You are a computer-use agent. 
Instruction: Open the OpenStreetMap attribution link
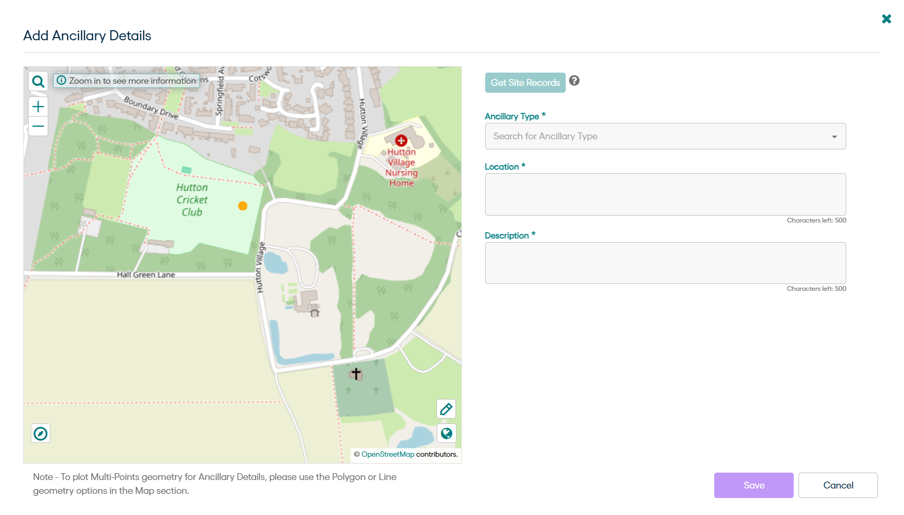(x=388, y=454)
